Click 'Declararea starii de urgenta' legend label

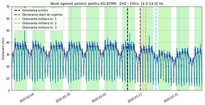click(42, 15)
